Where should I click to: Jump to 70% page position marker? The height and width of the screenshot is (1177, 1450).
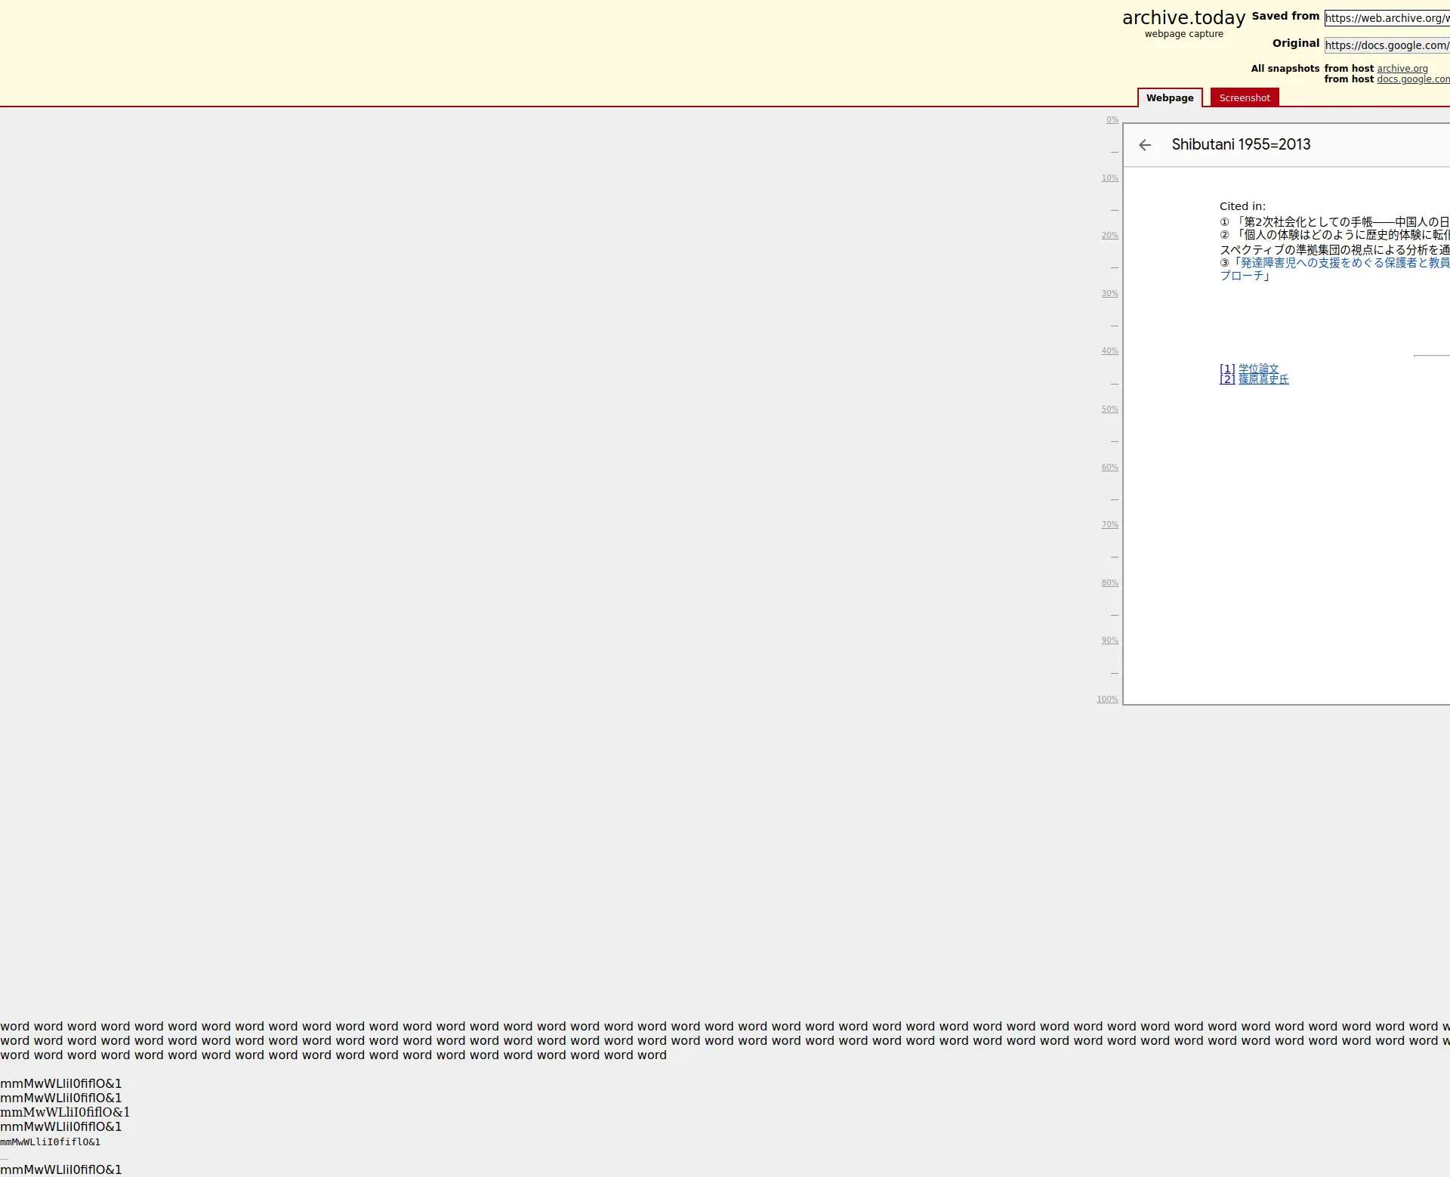coord(1109,525)
